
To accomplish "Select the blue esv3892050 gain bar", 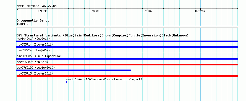I will click(127, 59).
